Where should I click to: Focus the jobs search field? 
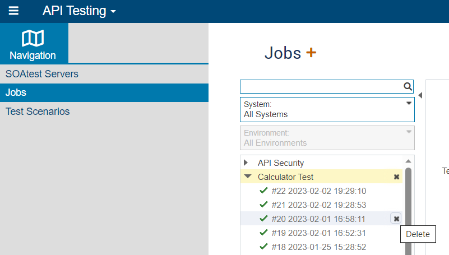pyautogui.click(x=322, y=86)
